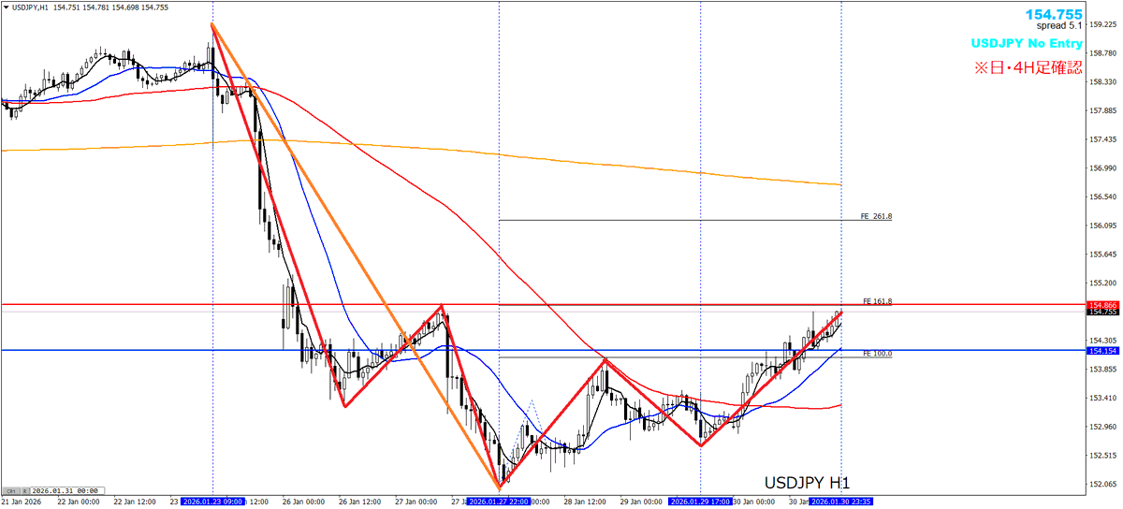Select the 2026.01.23 09:00 time marker
This screenshot has height=509, width=1123.
(212, 502)
